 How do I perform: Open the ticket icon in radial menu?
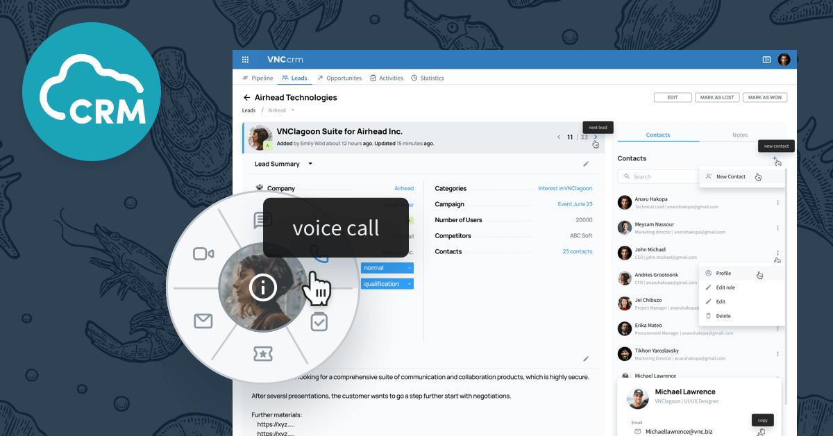point(262,354)
